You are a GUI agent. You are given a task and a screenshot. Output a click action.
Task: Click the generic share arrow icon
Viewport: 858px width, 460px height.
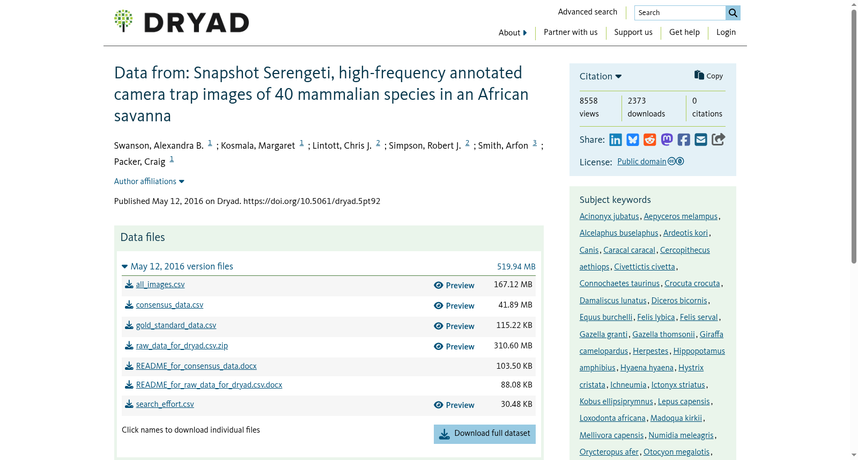point(718,140)
